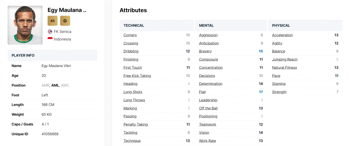Select the Mental attributes column header
The height and width of the screenshot is (146, 349).
click(207, 26)
